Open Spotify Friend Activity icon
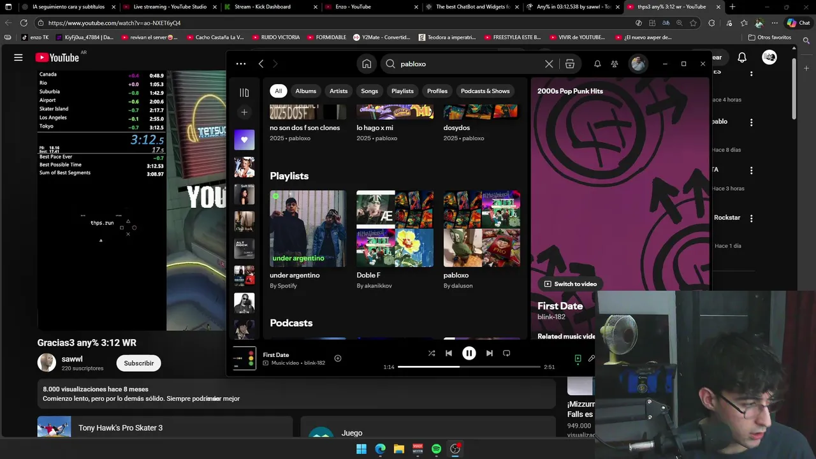This screenshot has width=816, height=459. [x=615, y=64]
